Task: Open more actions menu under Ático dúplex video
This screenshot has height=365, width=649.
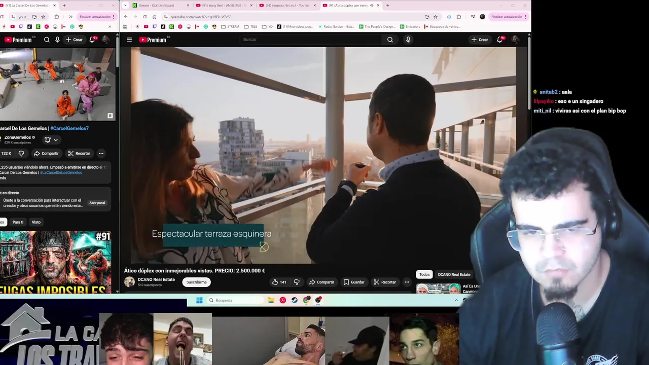Action: coord(407,282)
